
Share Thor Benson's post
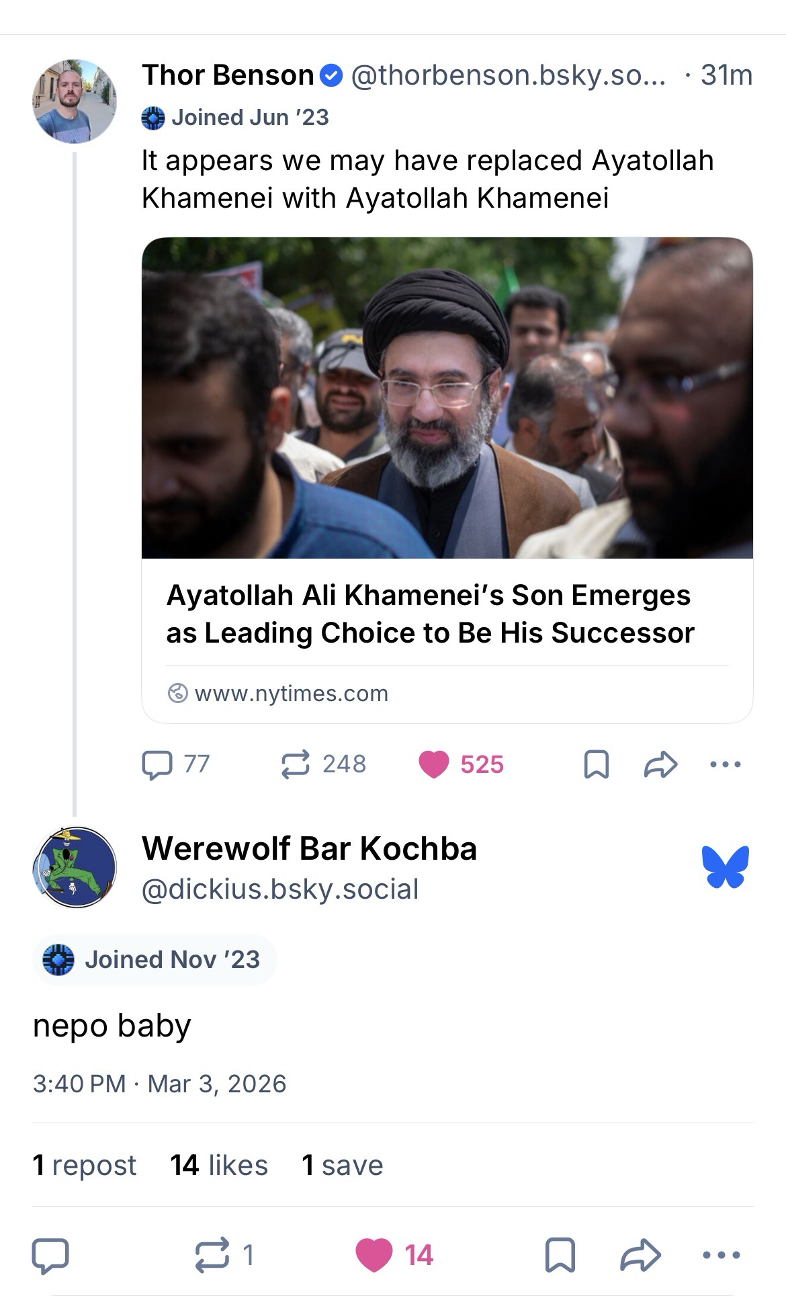pyautogui.click(x=660, y=764)
